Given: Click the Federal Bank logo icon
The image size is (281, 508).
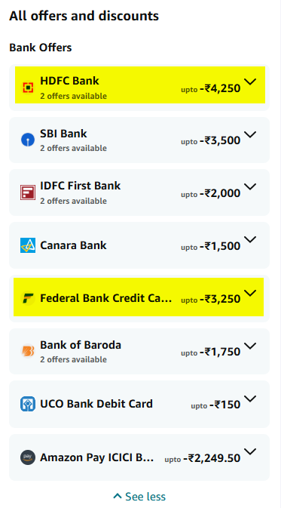Looking at the screenshot, I should click(x=28, y=298).
